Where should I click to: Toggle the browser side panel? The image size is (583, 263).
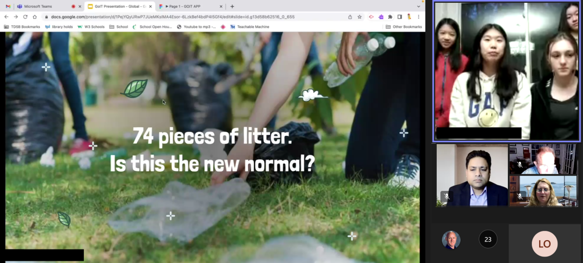(x=399, y=17)
